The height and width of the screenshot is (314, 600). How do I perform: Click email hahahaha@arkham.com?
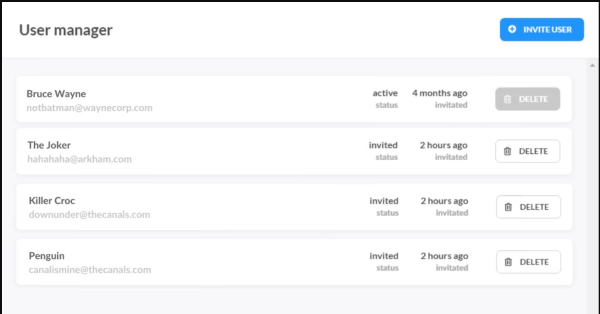click(x=79, y=159)
